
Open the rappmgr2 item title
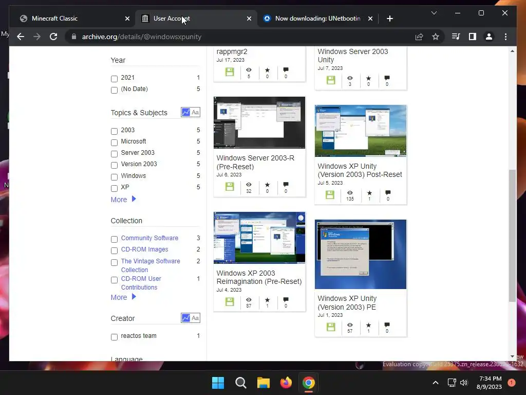[232, 51]
